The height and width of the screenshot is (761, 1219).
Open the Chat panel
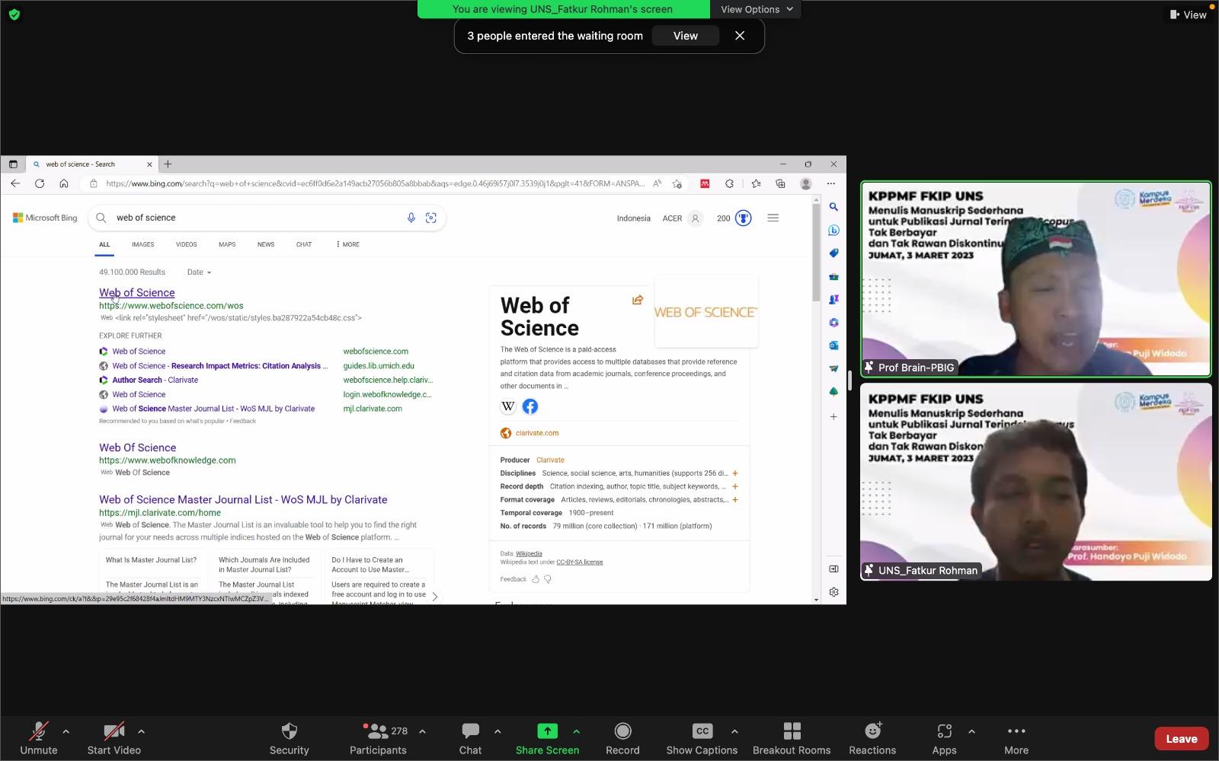tap(470, 732)
